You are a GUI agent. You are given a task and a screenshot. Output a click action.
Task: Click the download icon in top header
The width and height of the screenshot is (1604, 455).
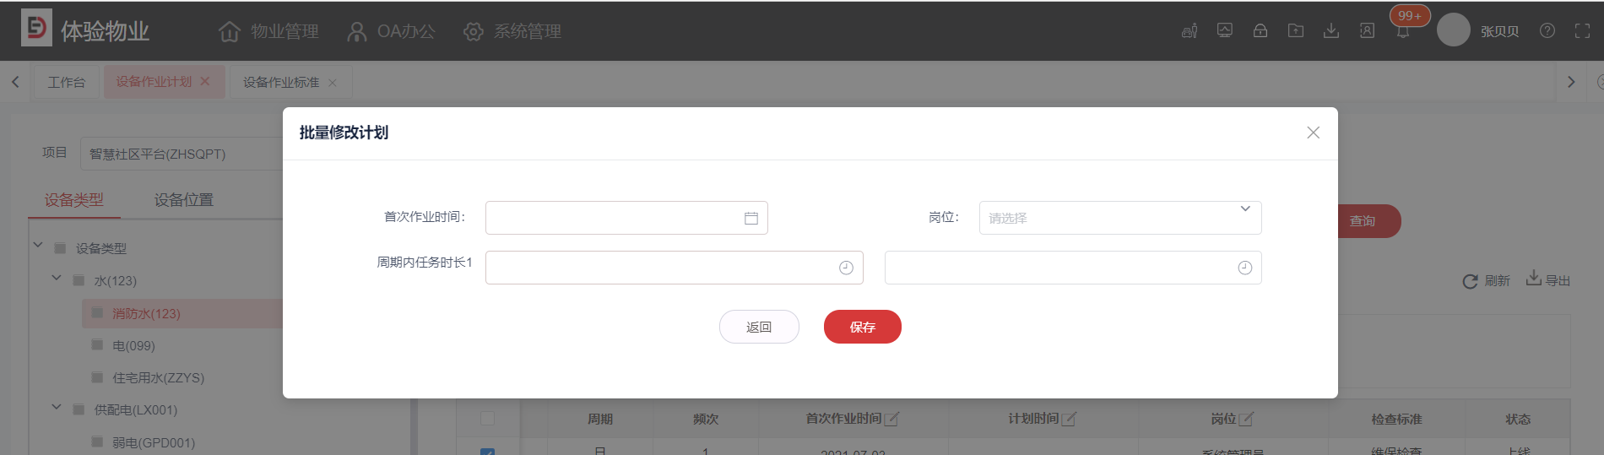(x=1331, y=30)
